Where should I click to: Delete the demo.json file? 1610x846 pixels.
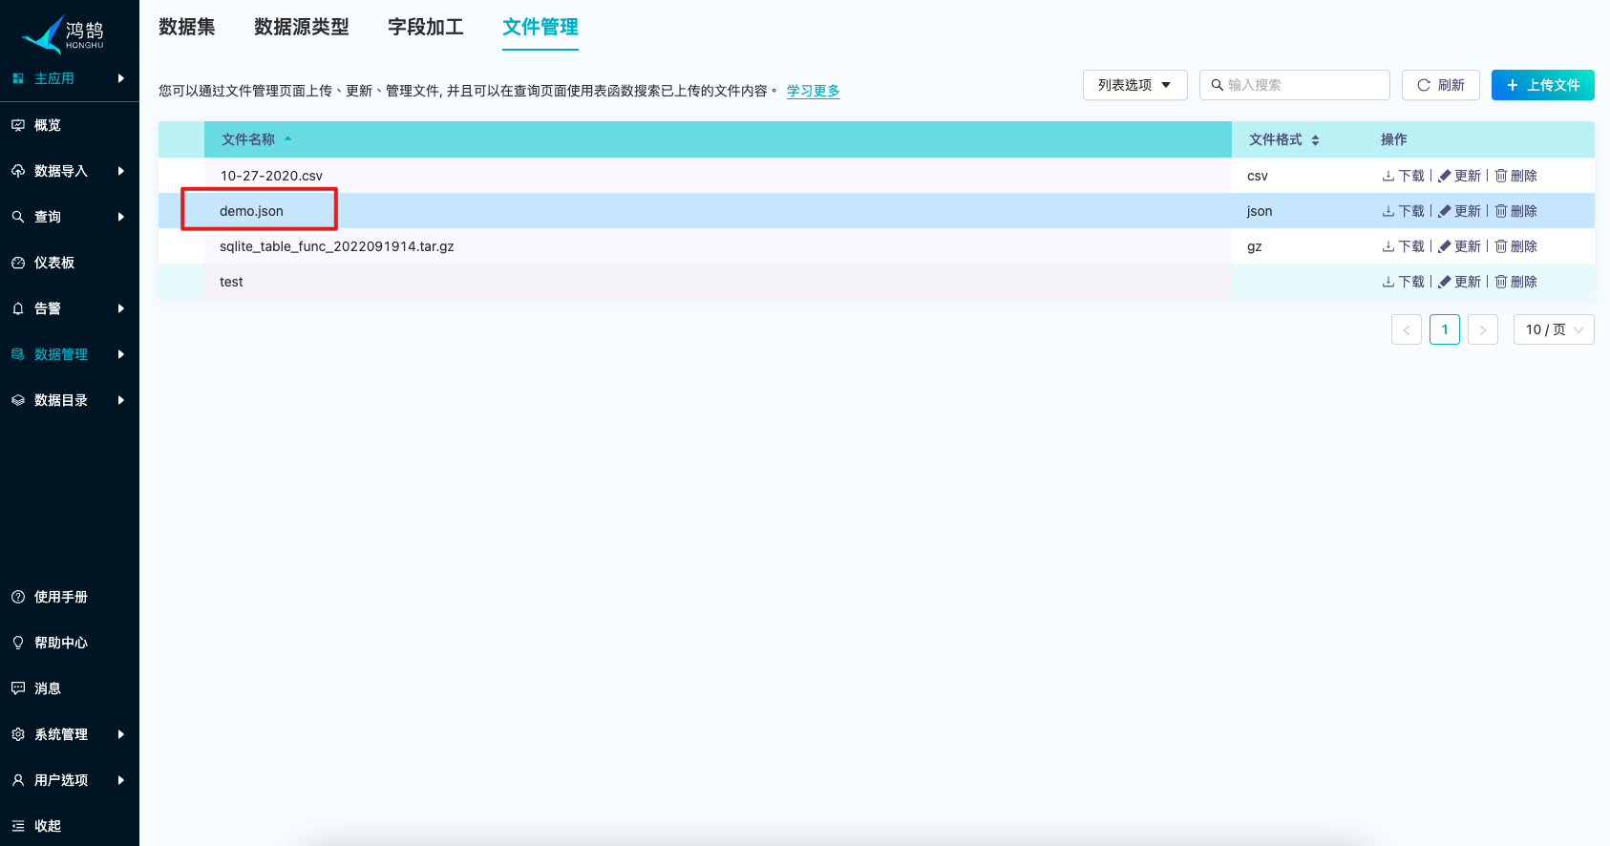point(1515,211)
